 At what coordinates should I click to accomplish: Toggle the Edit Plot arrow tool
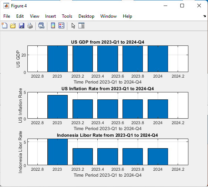click(x=73, y=25)
